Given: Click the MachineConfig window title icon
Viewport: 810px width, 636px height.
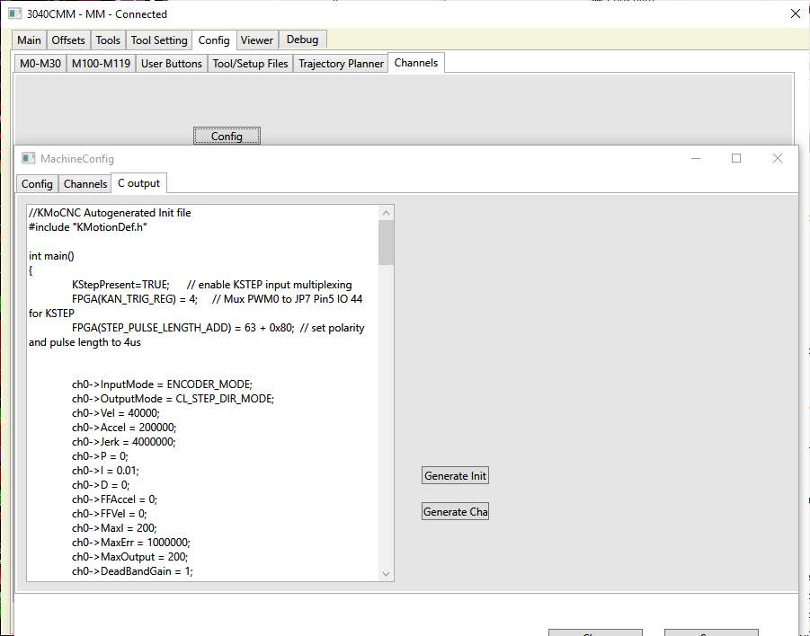Looking at the screenshot, I should click(29, 159).
